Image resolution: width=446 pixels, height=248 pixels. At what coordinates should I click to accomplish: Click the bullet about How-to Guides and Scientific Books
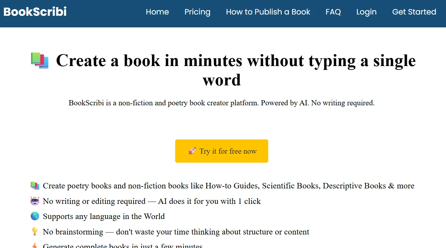coord(229,186)
